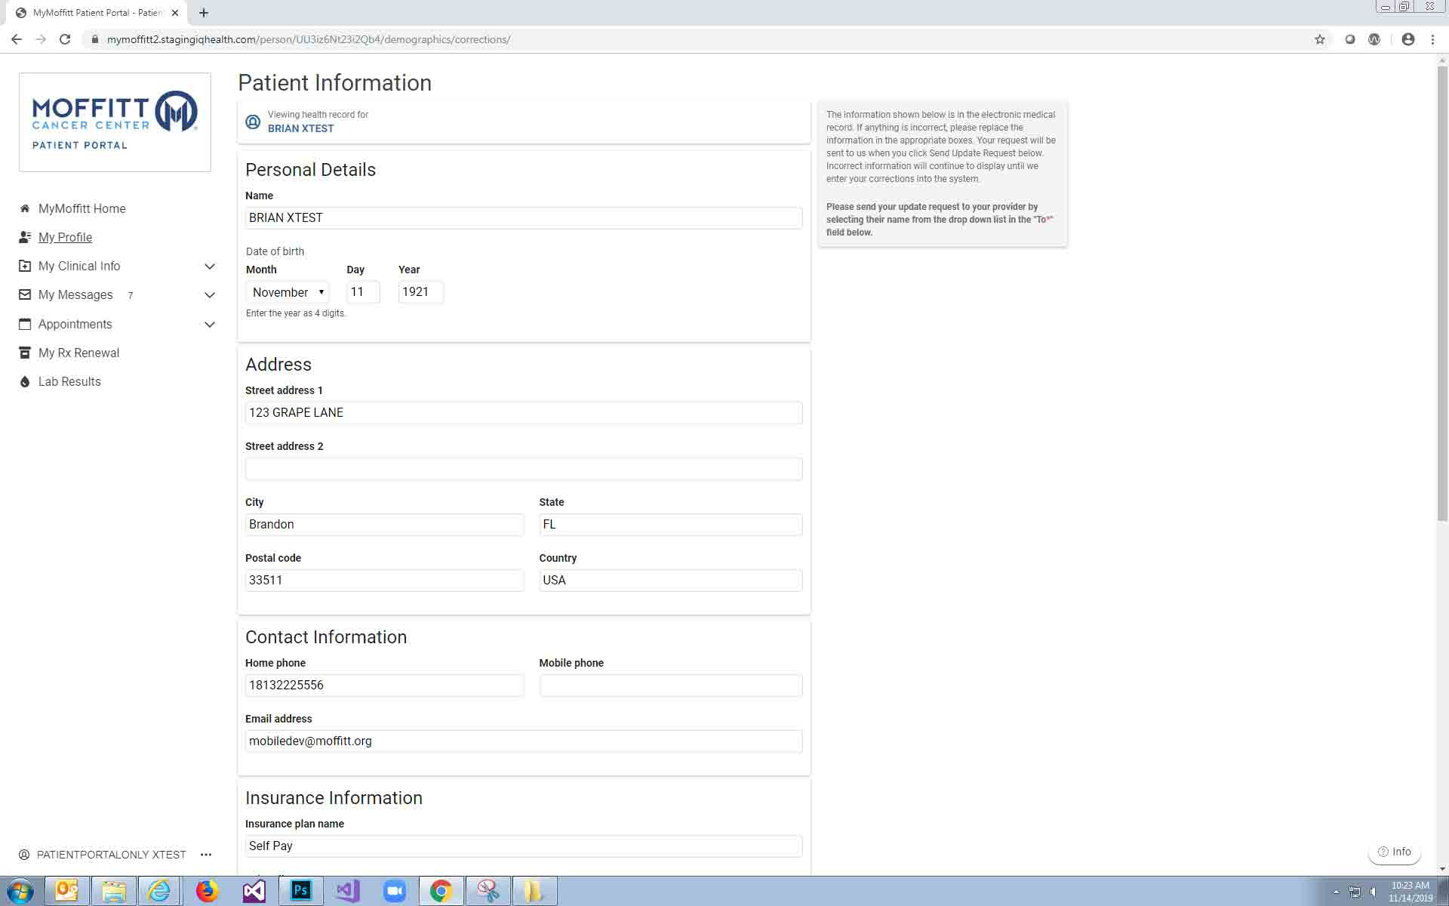The width and height of the screenshot is (1449, 906).
Task: Click the empty Mobile phone field
Action: 670,686
